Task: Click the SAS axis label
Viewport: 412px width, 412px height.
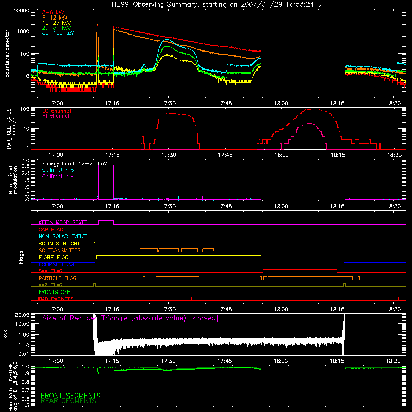Action: [x=6, y=334]
